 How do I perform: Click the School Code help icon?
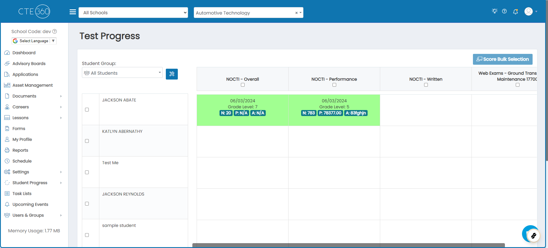(x=55, y=31)
